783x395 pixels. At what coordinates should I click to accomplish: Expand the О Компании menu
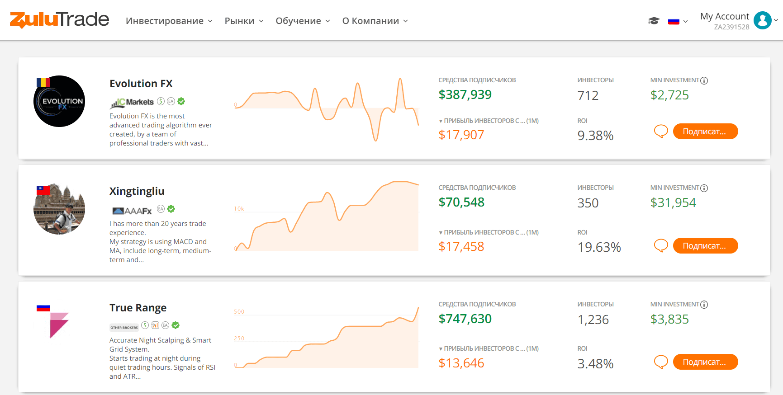(x=375, y=21)
